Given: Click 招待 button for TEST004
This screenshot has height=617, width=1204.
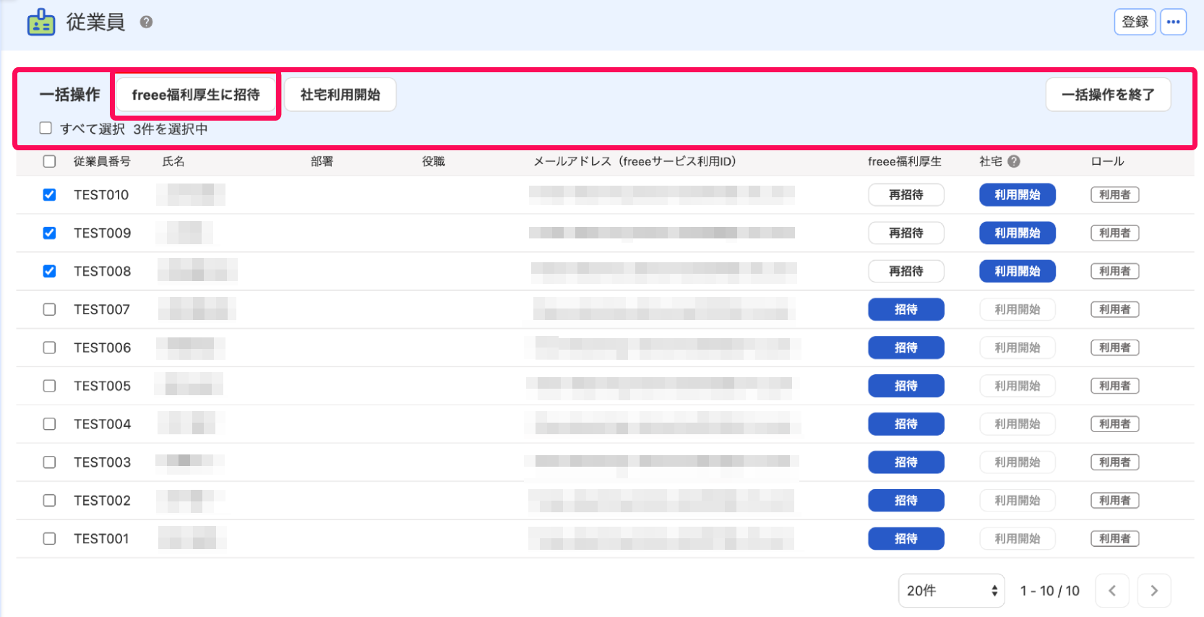Looking at the screenshot, I should point(906,424).
